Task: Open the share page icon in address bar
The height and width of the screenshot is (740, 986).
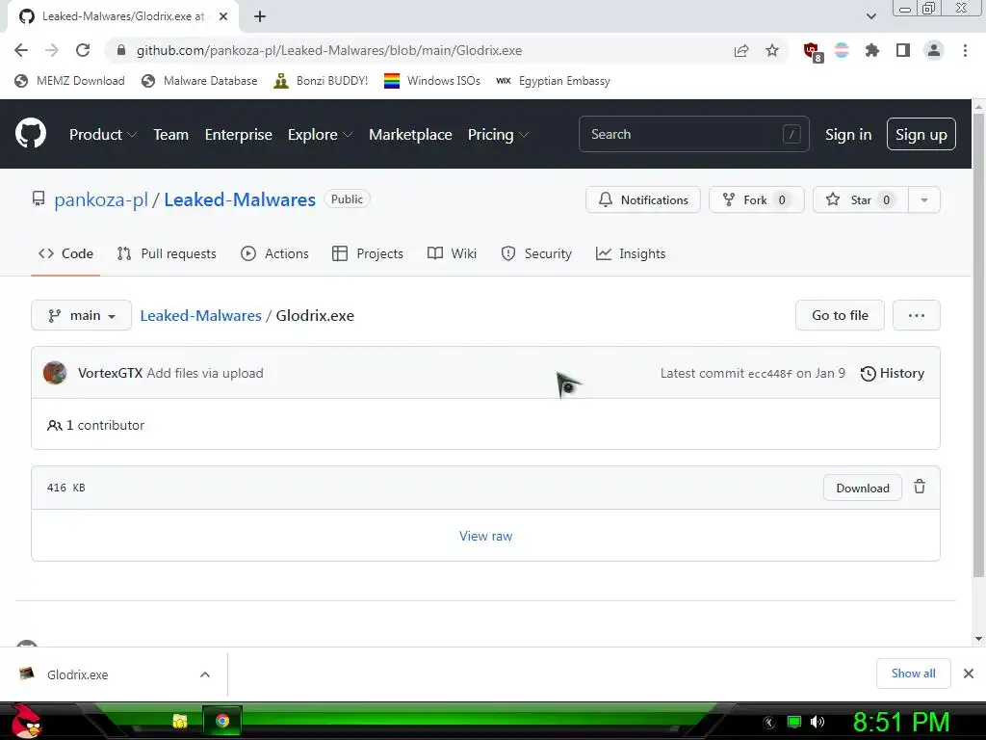Action: (x=741, y=50)
